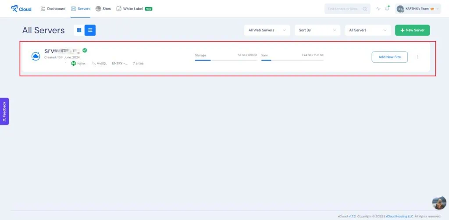Open the xCloud Hosting LLC footer link
The width and height of the screenshot is (449, 220).
(x=399, y=216)
